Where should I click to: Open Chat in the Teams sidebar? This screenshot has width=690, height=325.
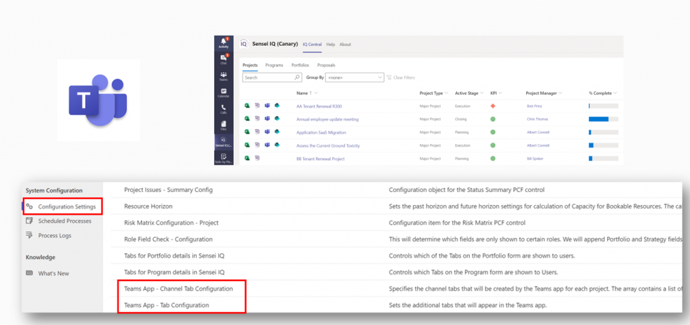[224, 60]
